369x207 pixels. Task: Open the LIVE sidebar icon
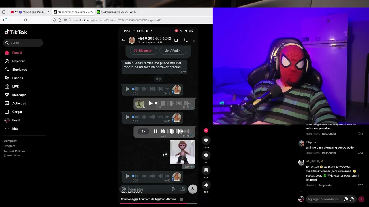pos(7,87)
